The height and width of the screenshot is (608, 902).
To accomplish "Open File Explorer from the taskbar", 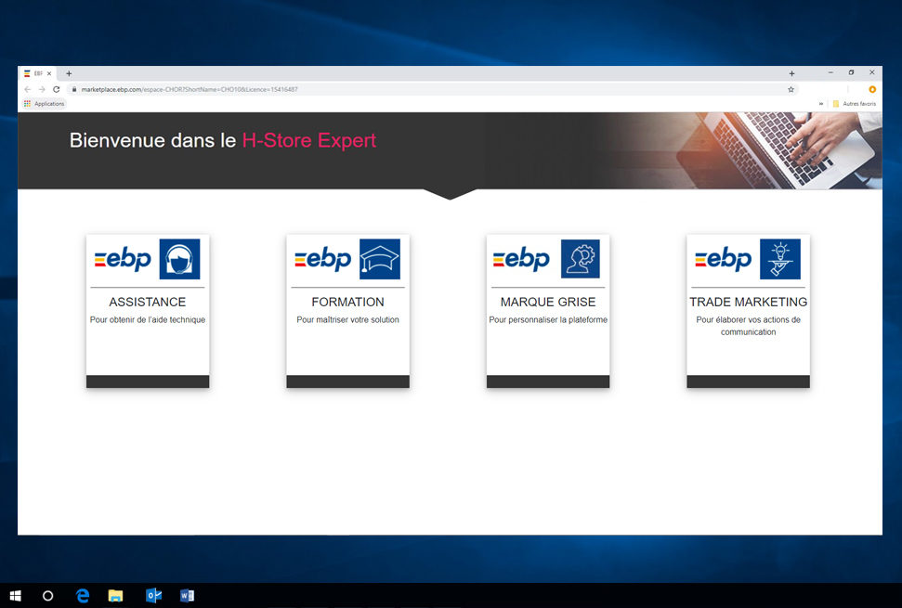I will [x=115, y=596].
